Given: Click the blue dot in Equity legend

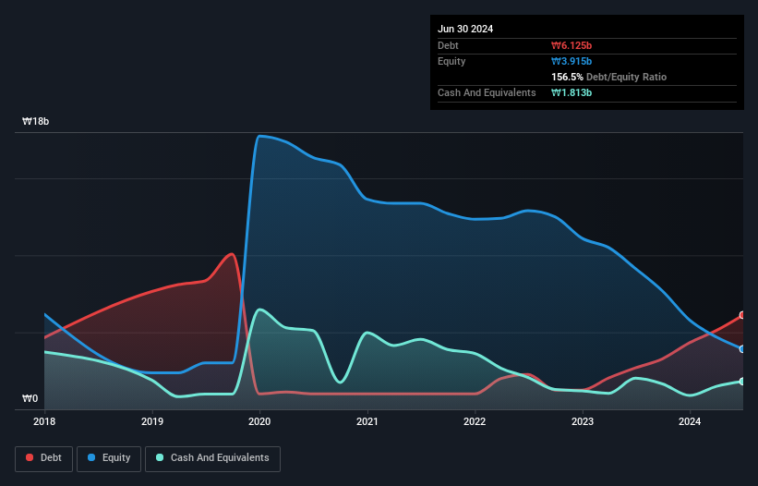Looking at the screenshot, I should (91, 457).
